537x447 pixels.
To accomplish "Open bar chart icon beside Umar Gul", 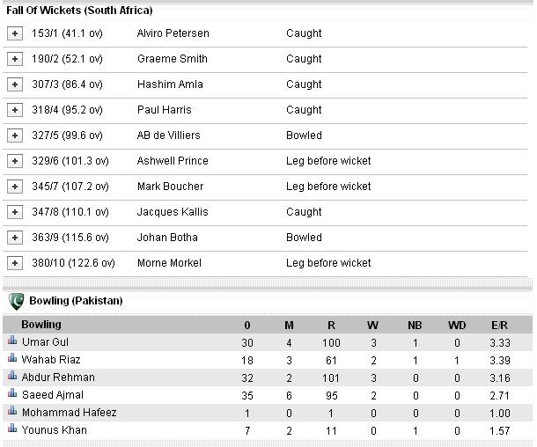I will 12,341.
